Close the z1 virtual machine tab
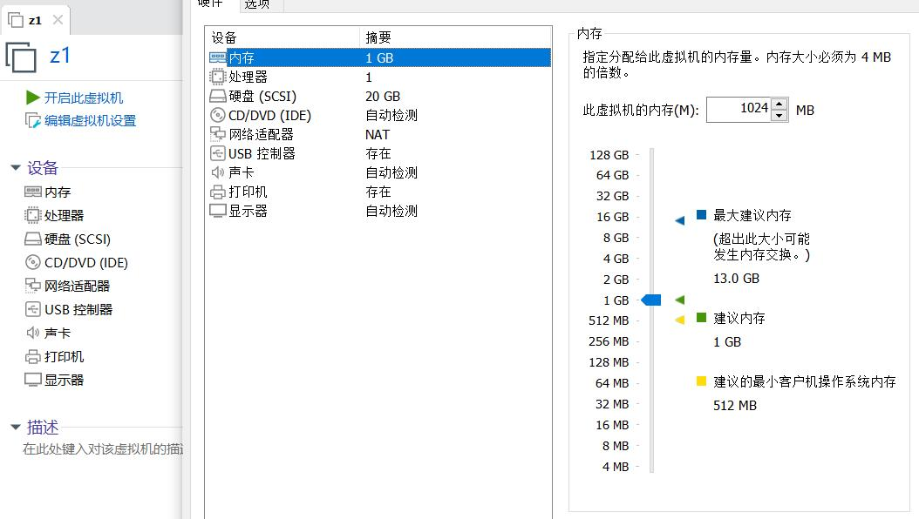Screen dimensions: 919x519 coord(58,20)
